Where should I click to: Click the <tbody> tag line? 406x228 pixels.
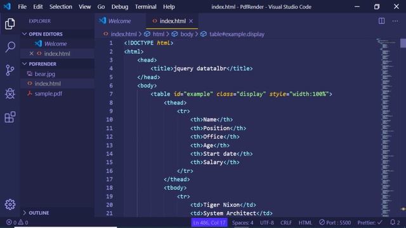point(175,188)
